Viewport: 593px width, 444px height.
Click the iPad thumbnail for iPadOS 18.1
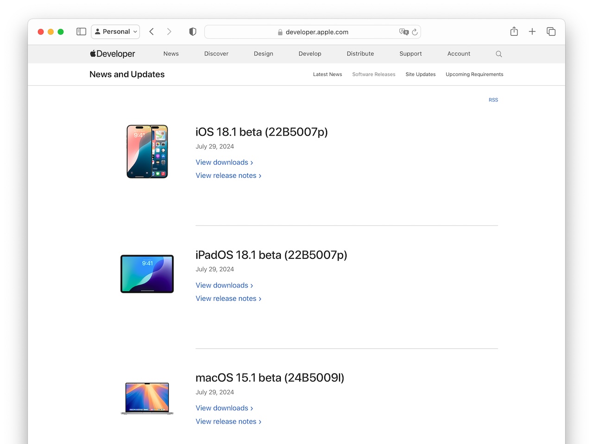point(147,274)
